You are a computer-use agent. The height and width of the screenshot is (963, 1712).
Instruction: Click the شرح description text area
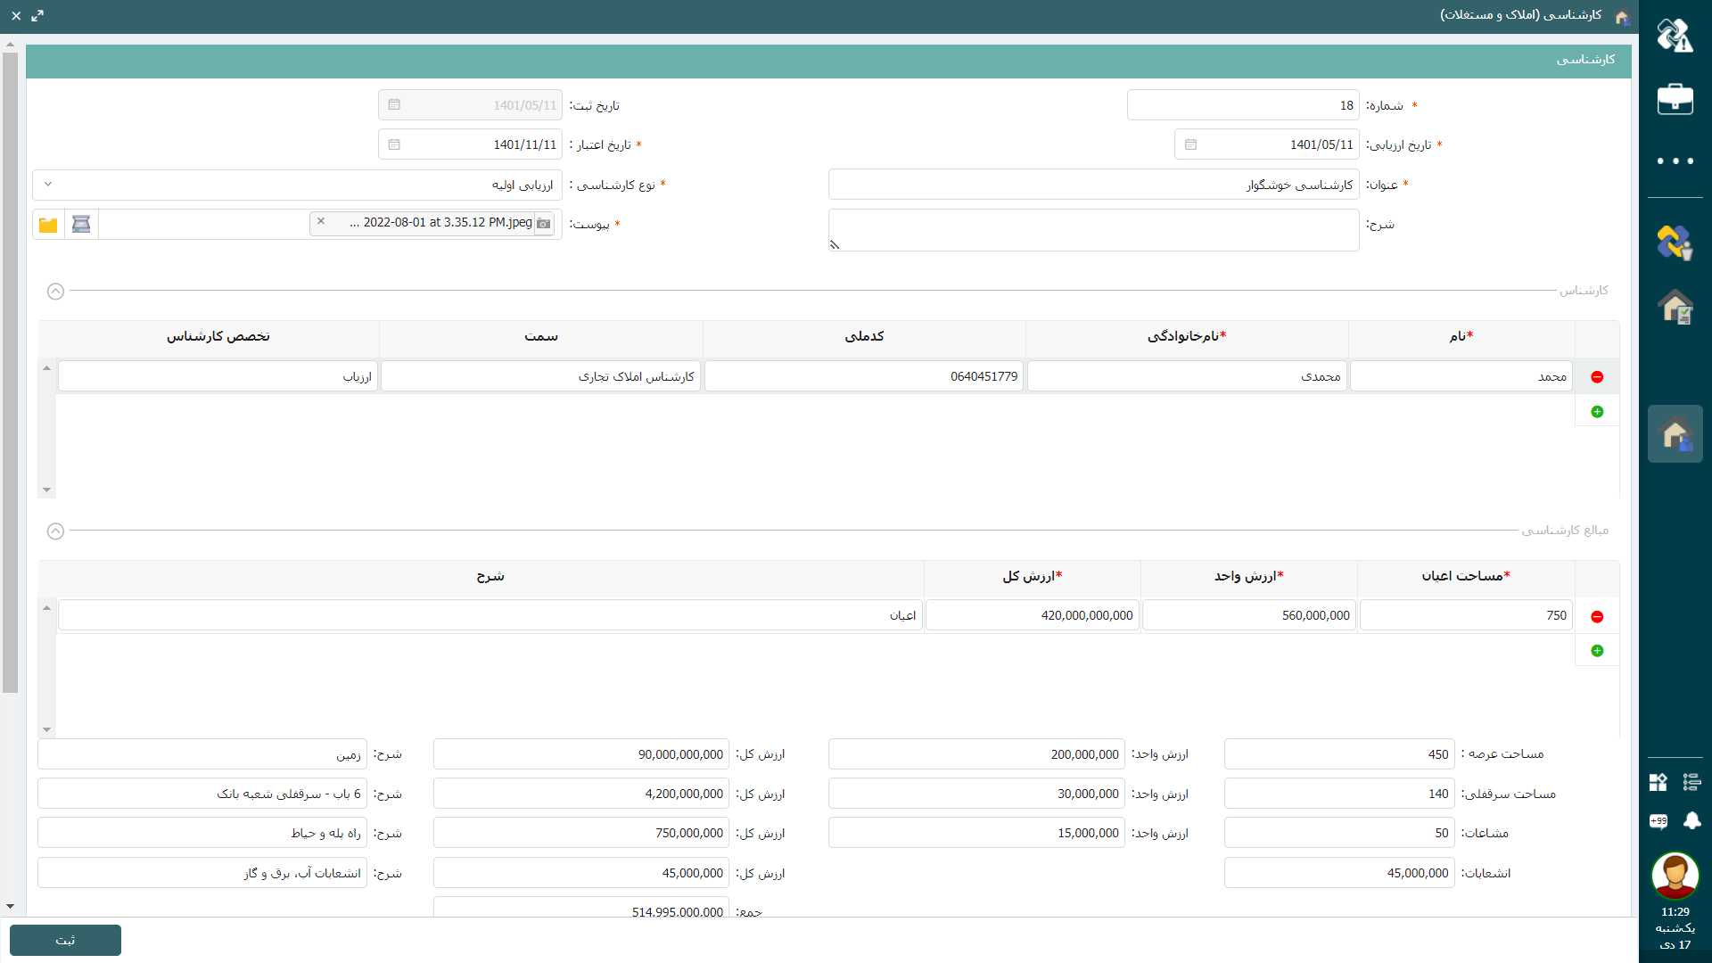(1093, 230)
